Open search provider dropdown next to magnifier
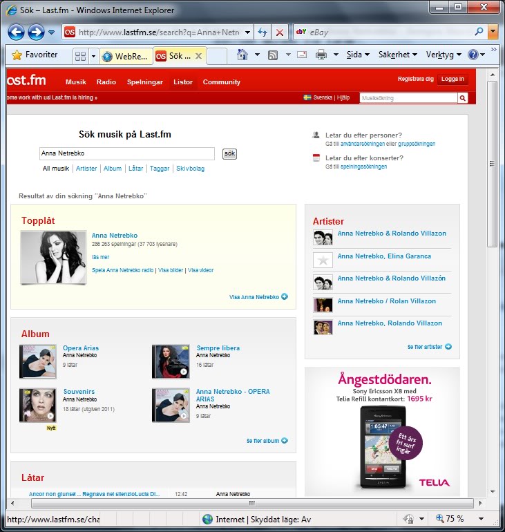Screen dimensions: 505x532 tap(493, 32)
